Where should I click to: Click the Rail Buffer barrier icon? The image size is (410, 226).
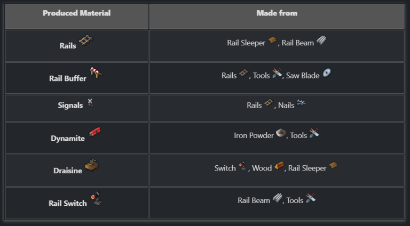coord(96,72)
